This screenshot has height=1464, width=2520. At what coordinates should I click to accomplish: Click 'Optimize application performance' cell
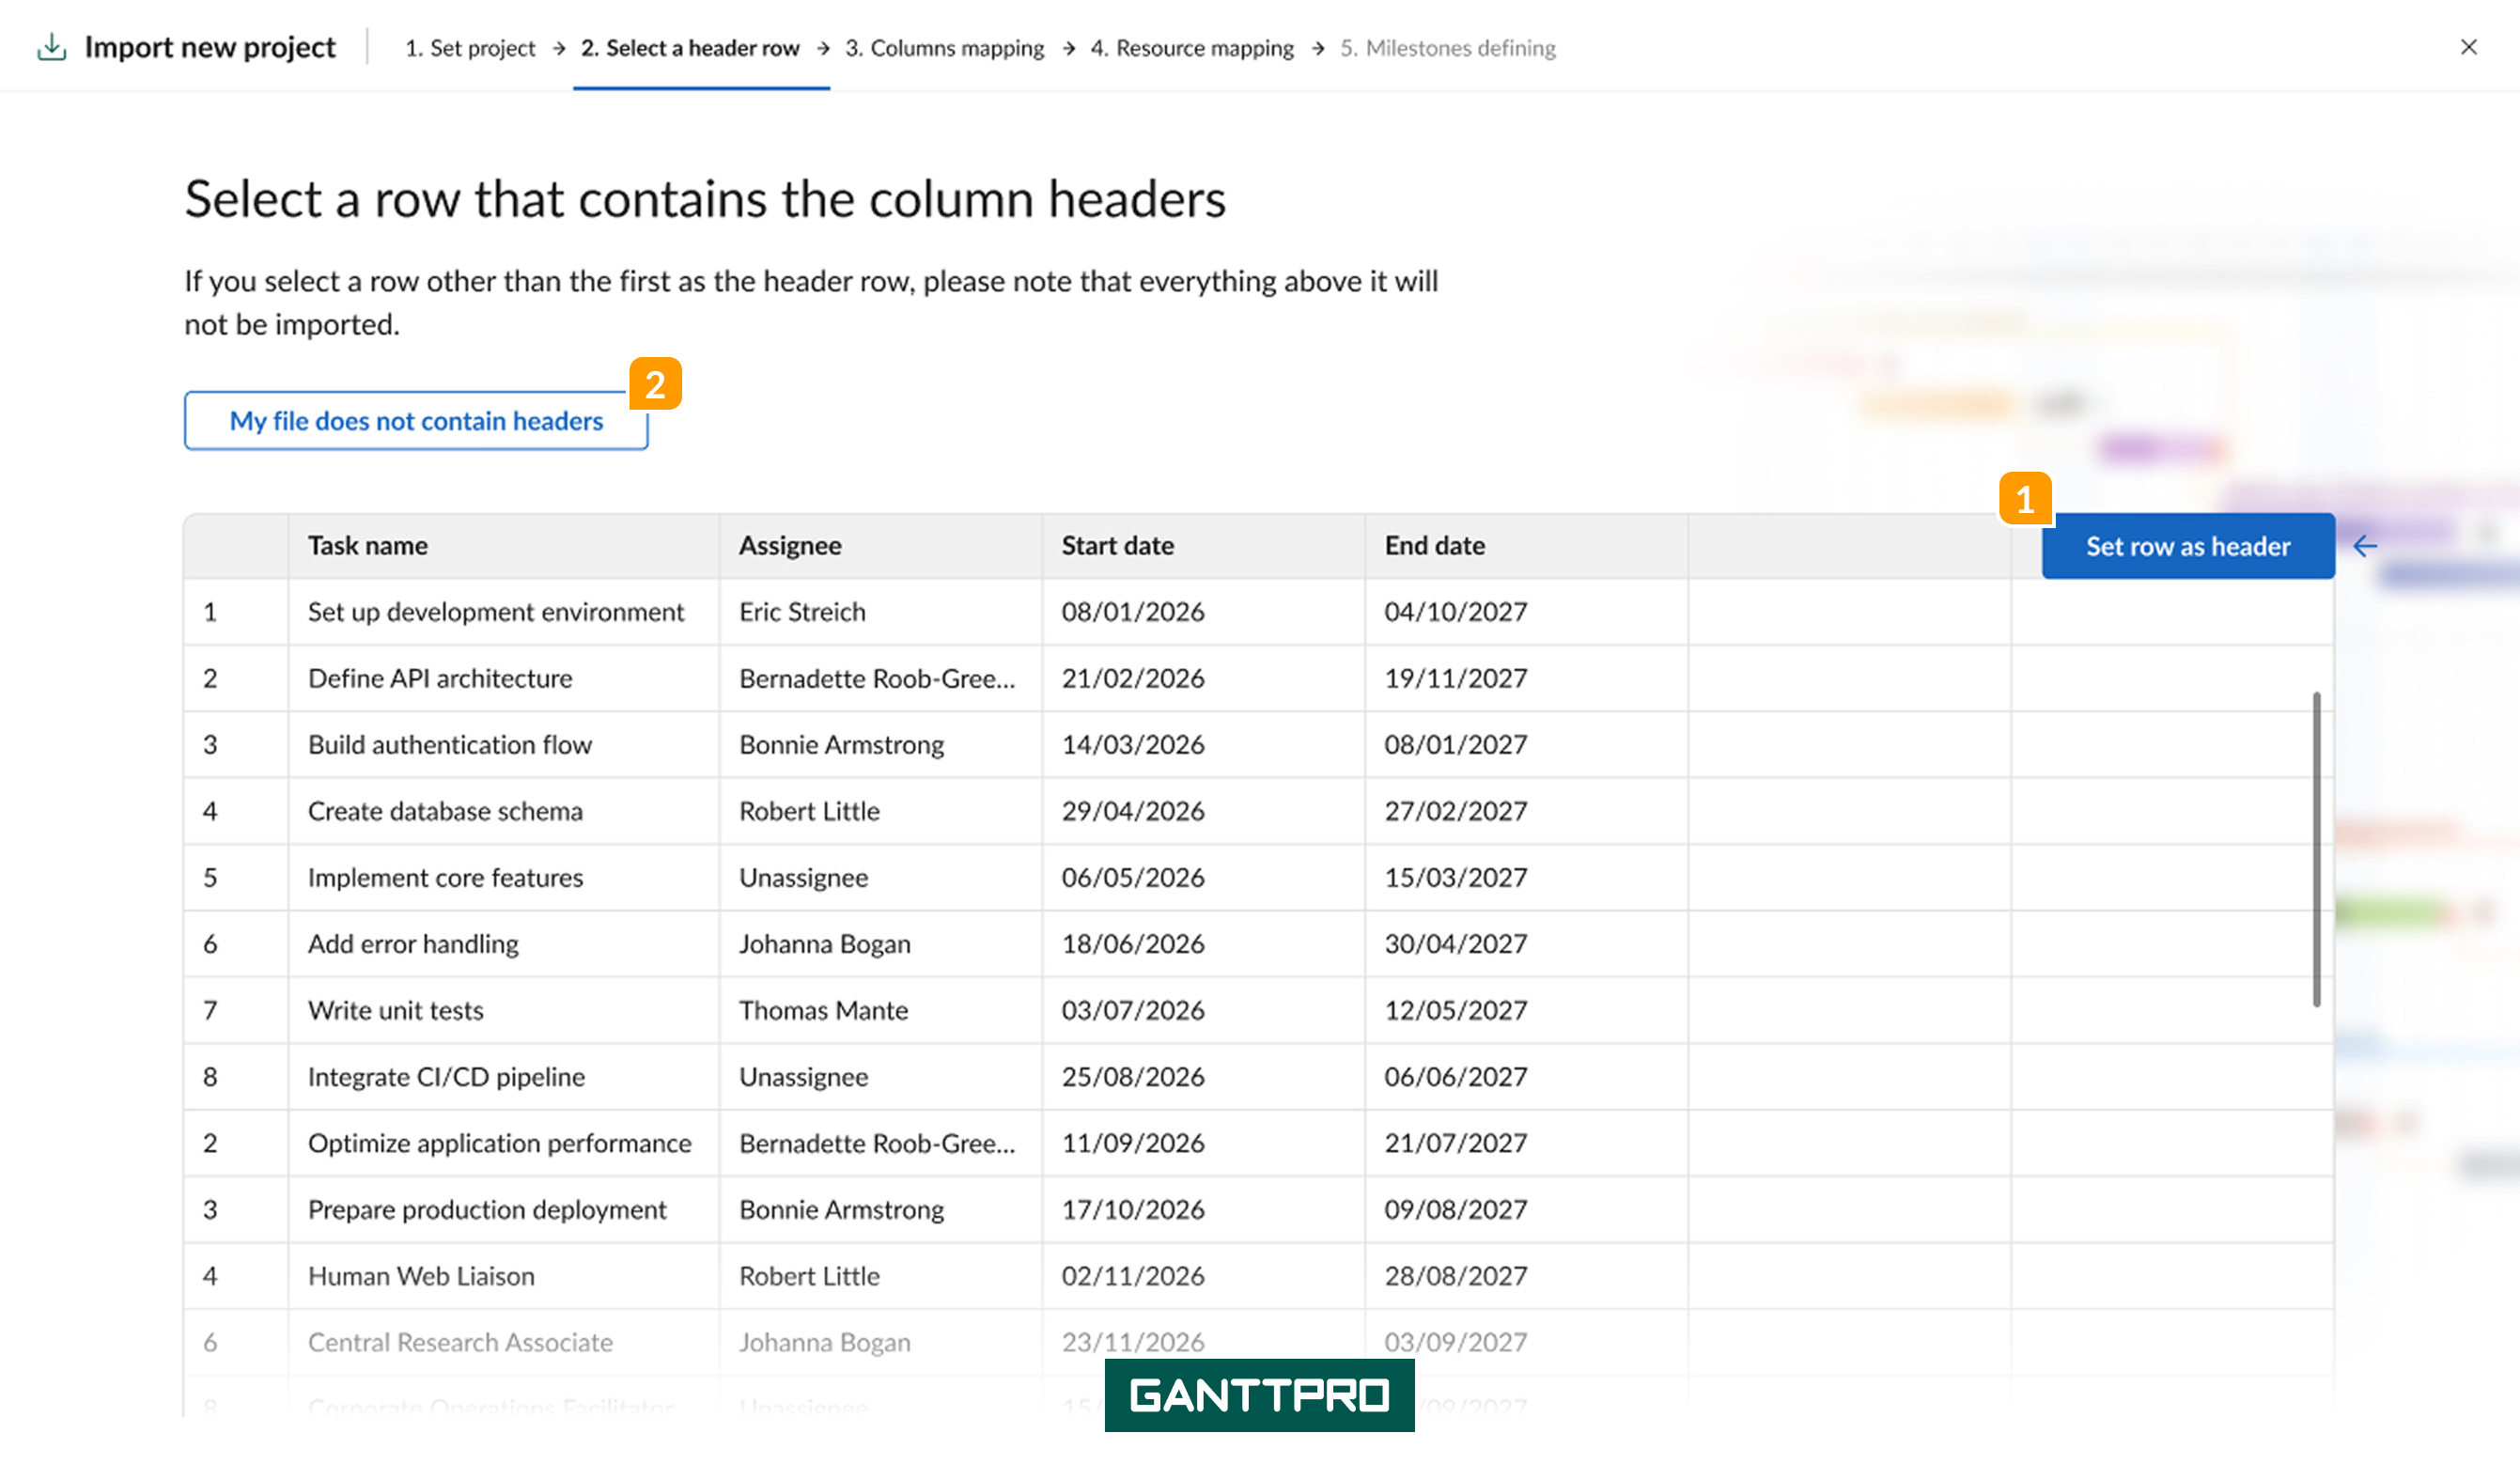[x=504, y=1143]
